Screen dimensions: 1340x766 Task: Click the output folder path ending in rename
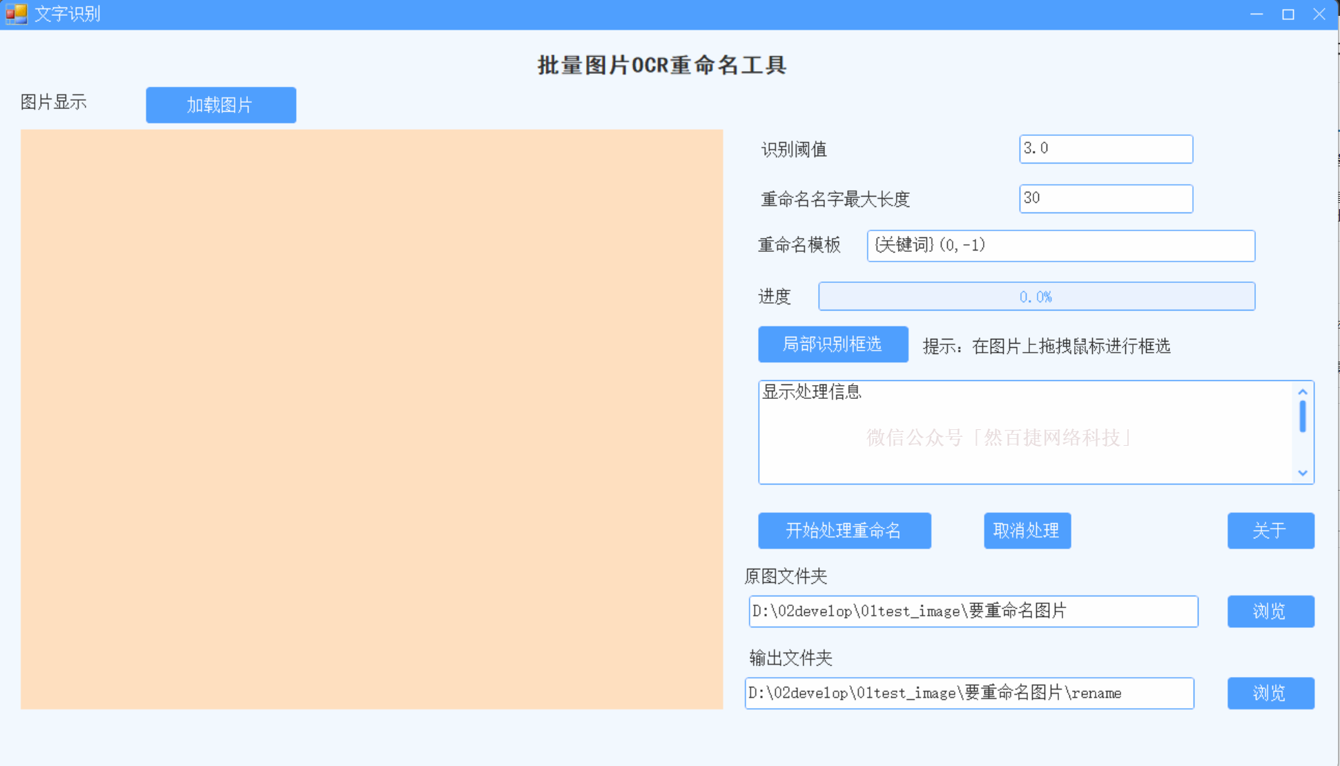(x=969, y=694)
